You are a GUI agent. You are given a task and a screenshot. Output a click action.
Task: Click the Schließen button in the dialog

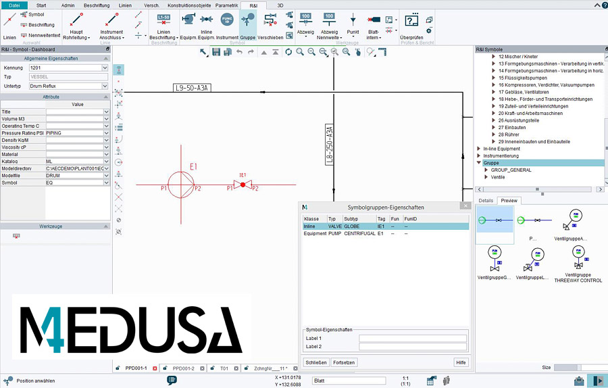pos(316,362)
